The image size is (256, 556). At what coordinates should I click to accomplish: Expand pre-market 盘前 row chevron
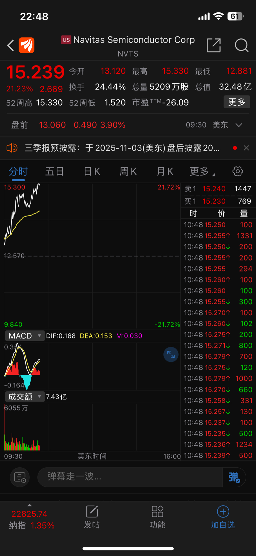[239, 125]
